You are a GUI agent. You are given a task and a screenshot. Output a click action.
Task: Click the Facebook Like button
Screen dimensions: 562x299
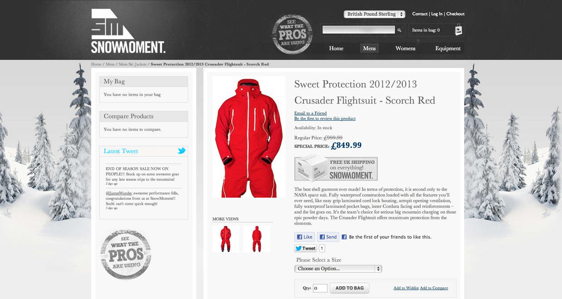click(x=305, y=237)
